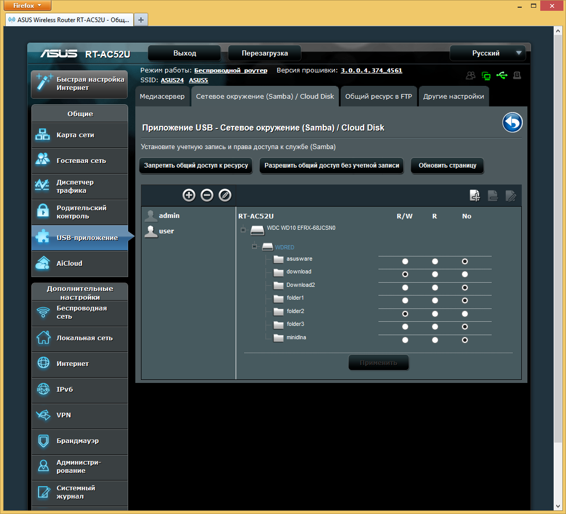Select the user account icon

click(x=151, y=231)
